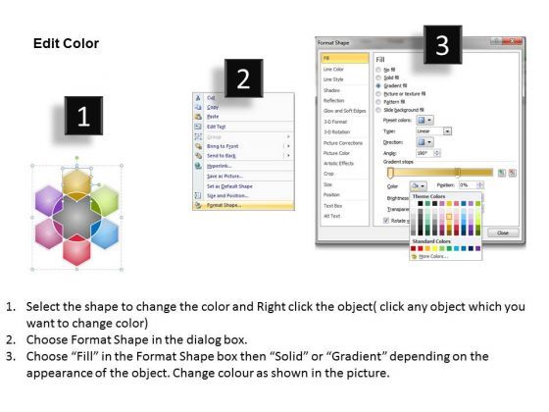Click the Bring to Front icon
The height and width of the screenshot is (412, 549).
click(x=198, y=146)
